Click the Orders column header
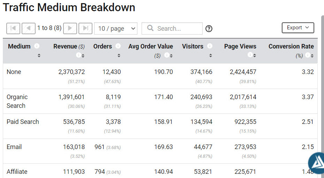 103,46
